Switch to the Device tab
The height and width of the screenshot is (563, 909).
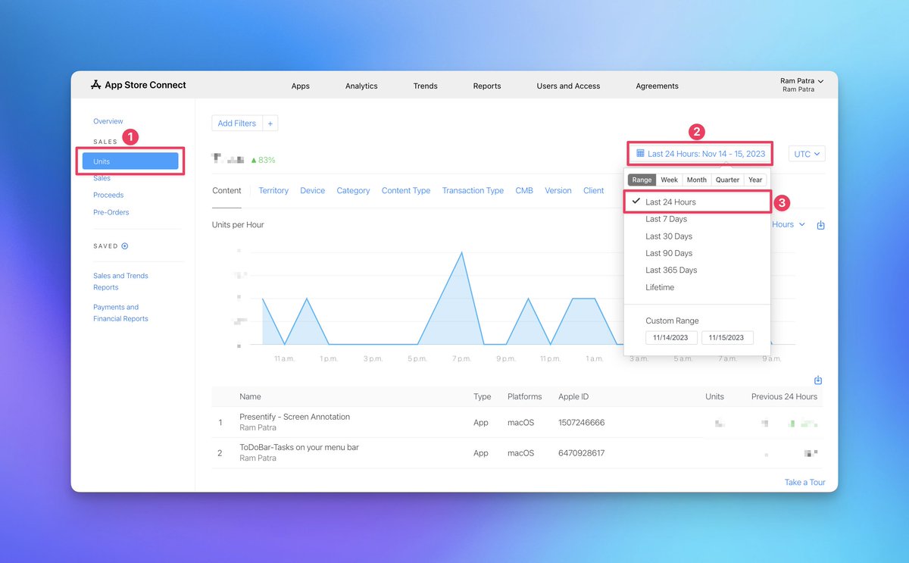[x=312, y=191]
